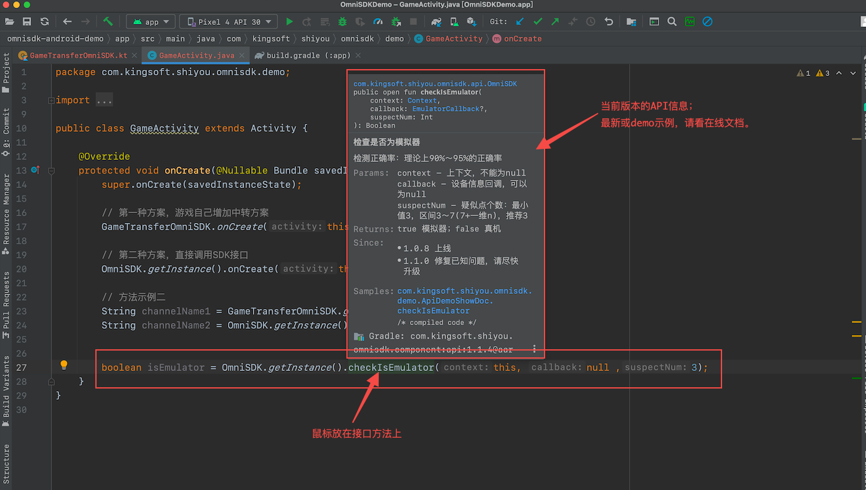Open the Commit tool window
The height and width of the screenshot is (490, 866).
coord(6,132)
